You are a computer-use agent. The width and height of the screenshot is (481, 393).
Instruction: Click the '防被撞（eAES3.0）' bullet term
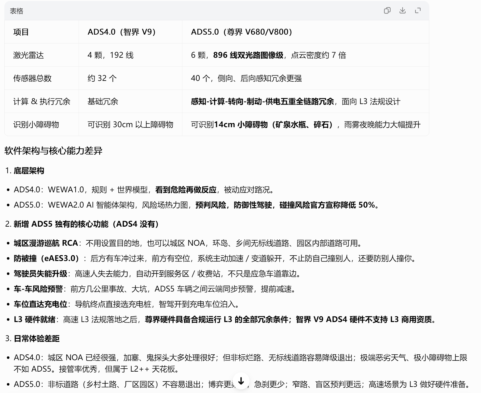[46, 258]
